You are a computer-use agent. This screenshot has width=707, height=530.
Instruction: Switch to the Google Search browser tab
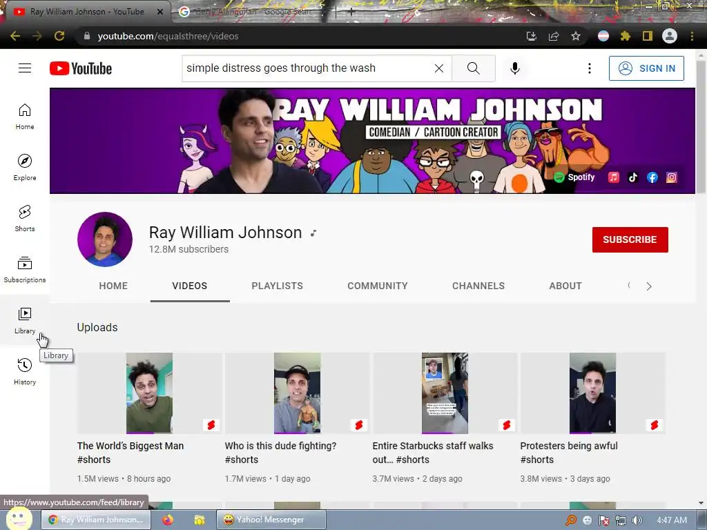[253, 12]
